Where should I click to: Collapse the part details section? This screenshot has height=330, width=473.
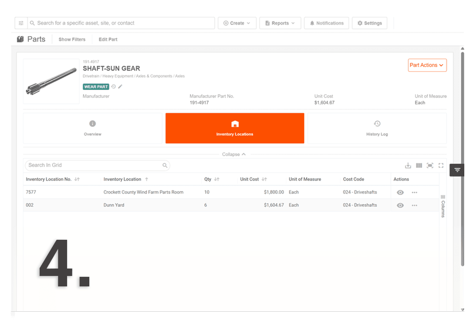coord(234,154)
